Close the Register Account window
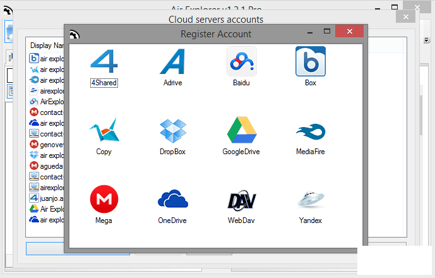The width and height of the screenshot is (435, 278). click(x=349, y=31)
